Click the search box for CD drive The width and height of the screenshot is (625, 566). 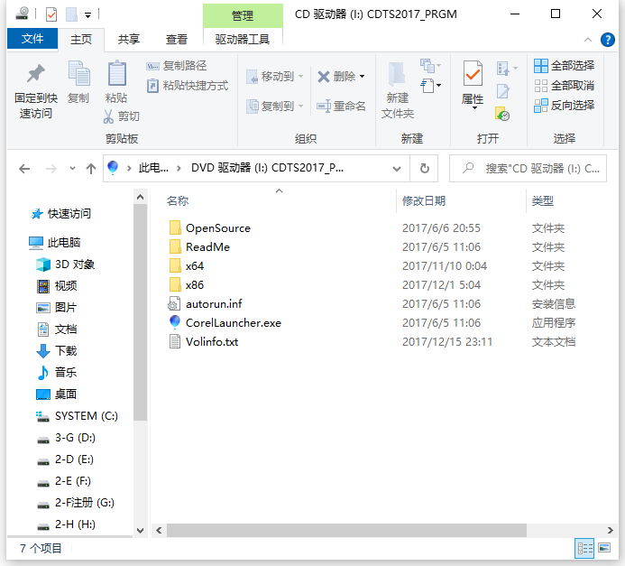(x=528, y=169)
